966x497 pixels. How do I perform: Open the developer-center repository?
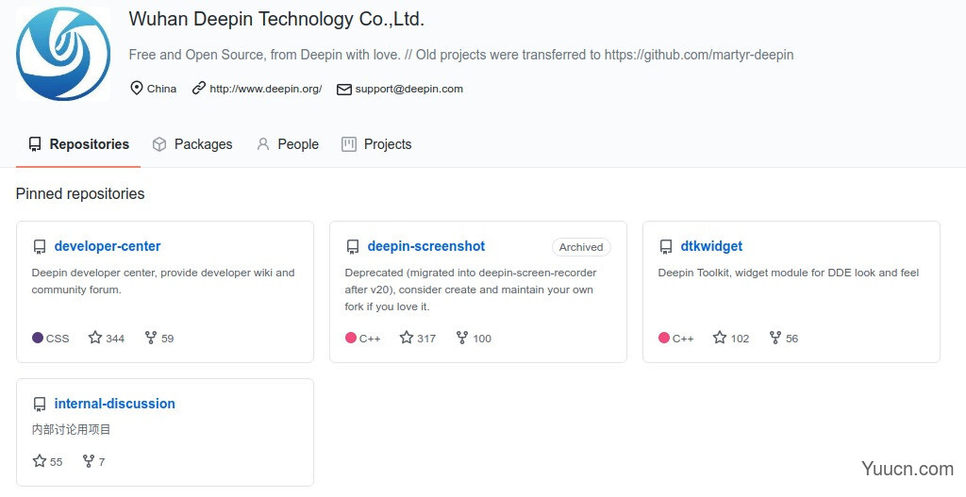point(108,246)
